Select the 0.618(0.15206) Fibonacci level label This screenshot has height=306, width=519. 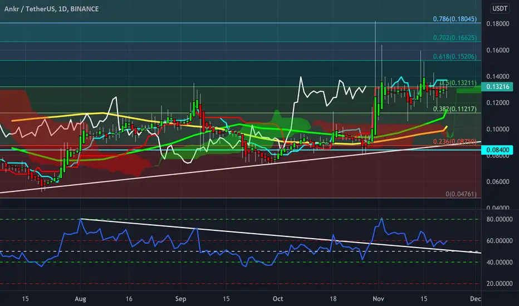455,57
